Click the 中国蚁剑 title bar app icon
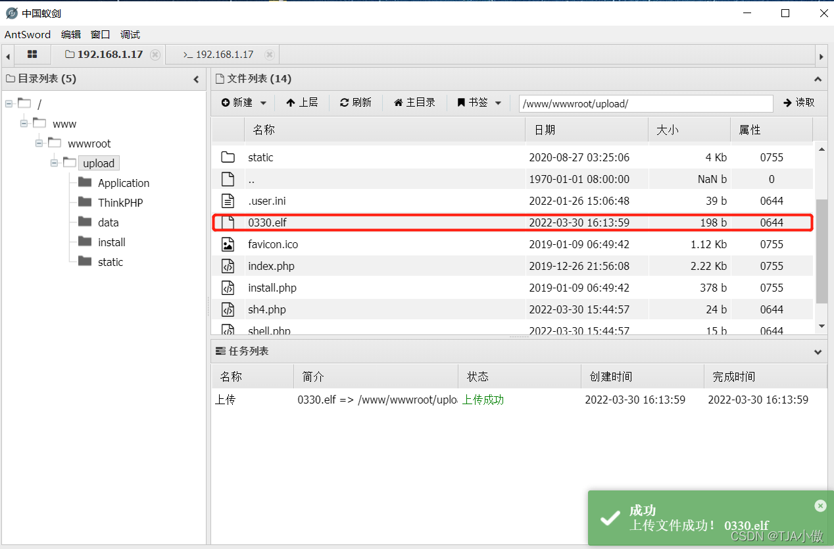Viewport: 834px width, 549px height. click(11, 13)
